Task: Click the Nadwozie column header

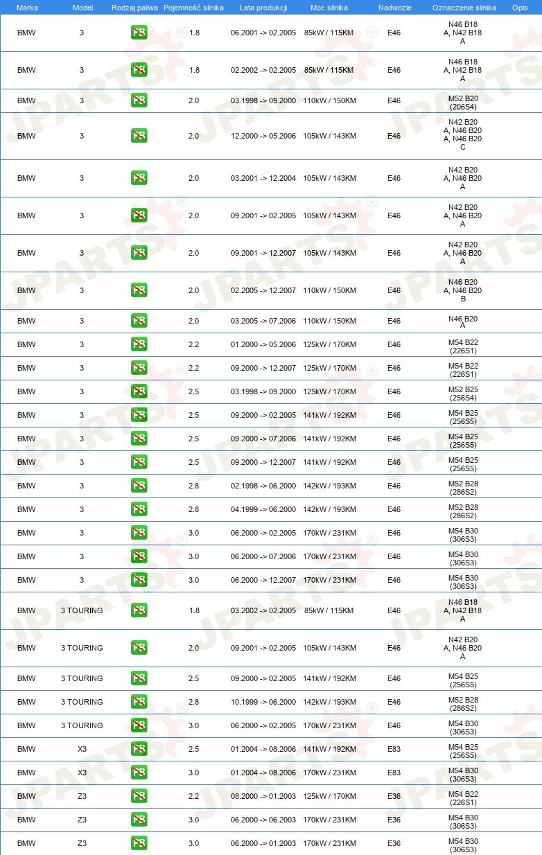Action: pos(394,7)
